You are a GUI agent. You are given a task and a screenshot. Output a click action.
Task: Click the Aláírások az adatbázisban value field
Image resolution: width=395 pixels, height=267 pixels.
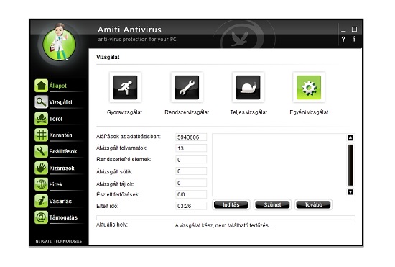[191, 137]
